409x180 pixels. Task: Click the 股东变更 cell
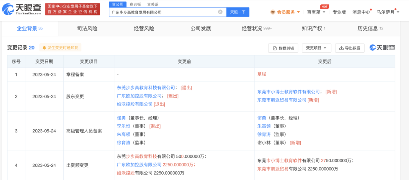pyautogui.click(x=89, y=96)
